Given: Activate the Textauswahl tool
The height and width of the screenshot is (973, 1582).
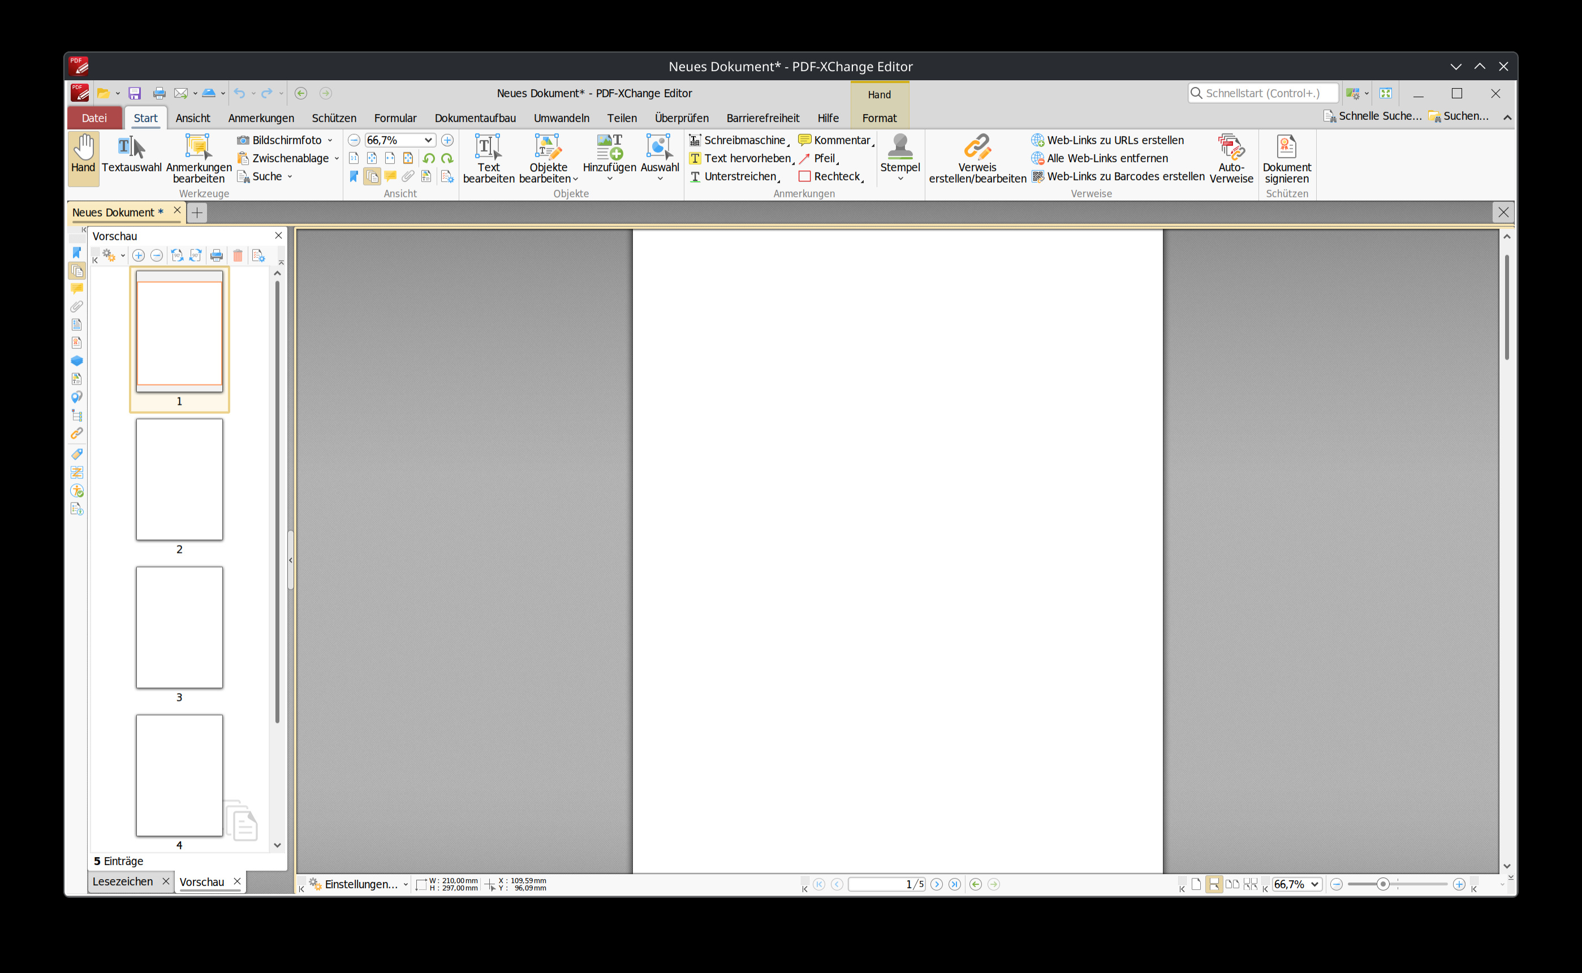Looking at the screenshot, I should tap(131, 154).
